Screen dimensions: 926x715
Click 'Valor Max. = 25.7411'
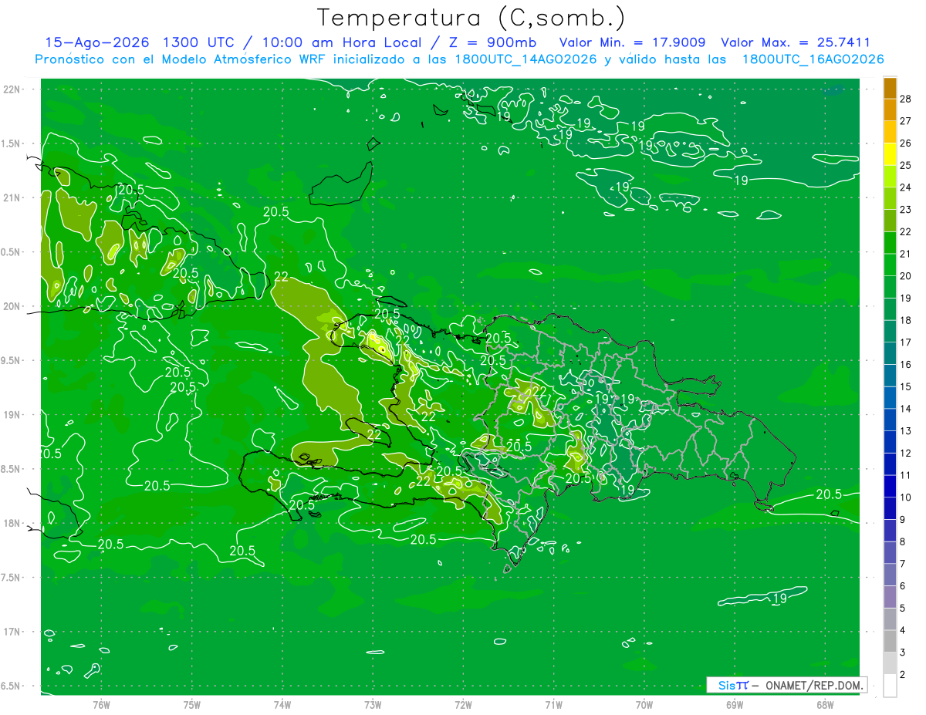[x=796, y=42]
